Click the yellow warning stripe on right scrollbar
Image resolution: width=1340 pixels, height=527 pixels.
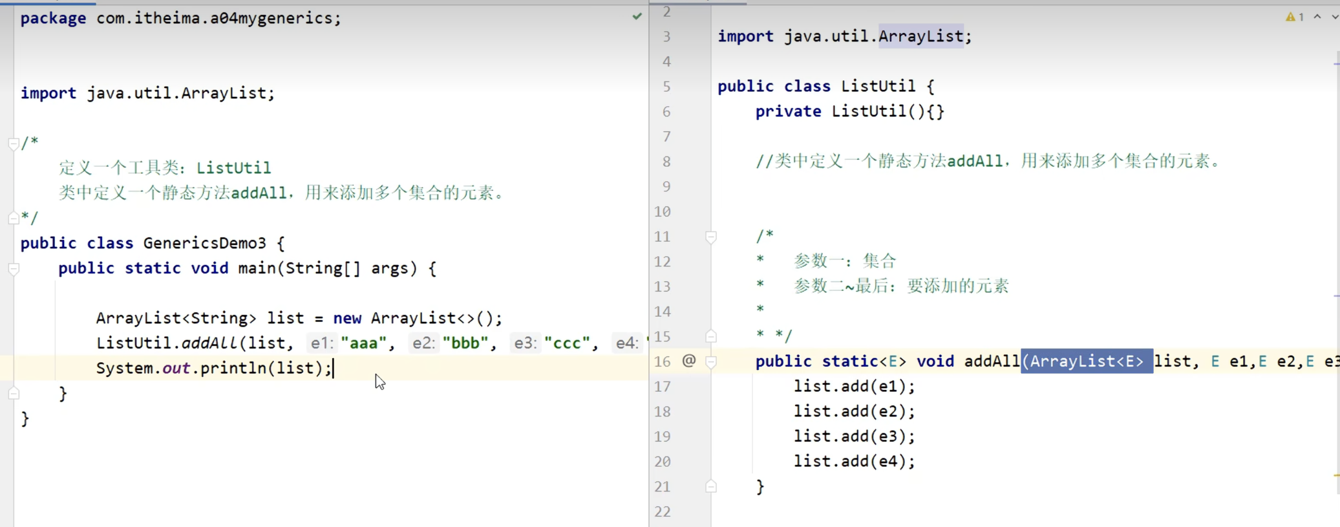click(x=1335, y=475)
